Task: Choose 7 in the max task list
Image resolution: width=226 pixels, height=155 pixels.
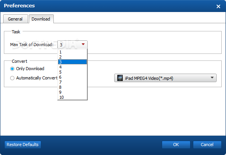Action: (72, 82)
